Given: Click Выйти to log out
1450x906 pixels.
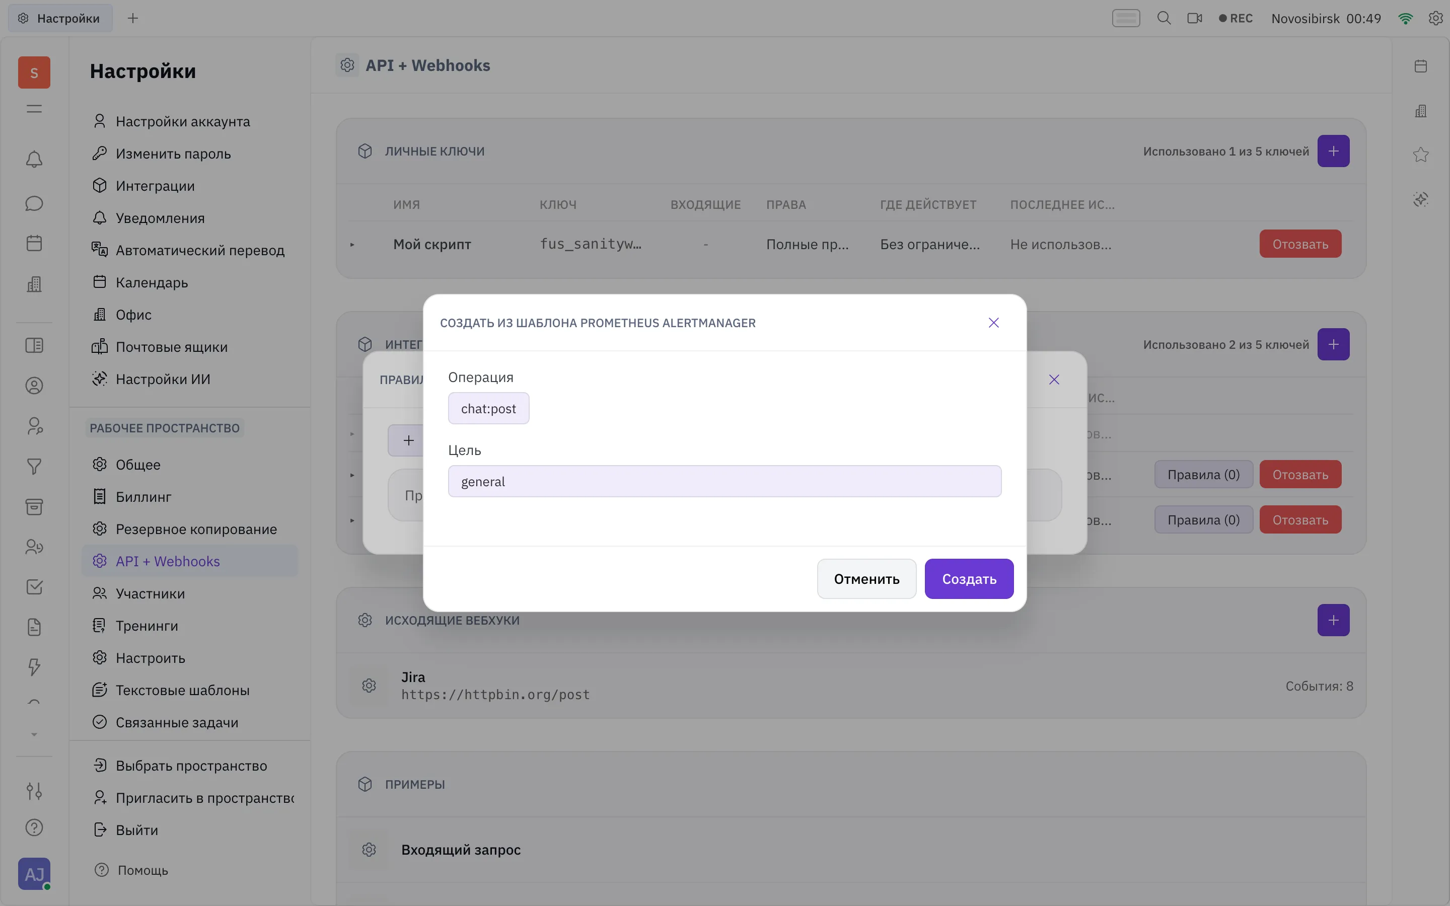Looking at the screenshot, I should (x=189, y=830).
